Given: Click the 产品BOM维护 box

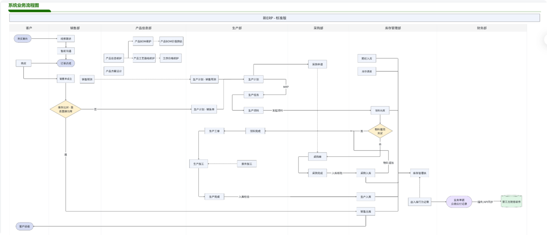Looking at the screenshot, I should point(144,41).
